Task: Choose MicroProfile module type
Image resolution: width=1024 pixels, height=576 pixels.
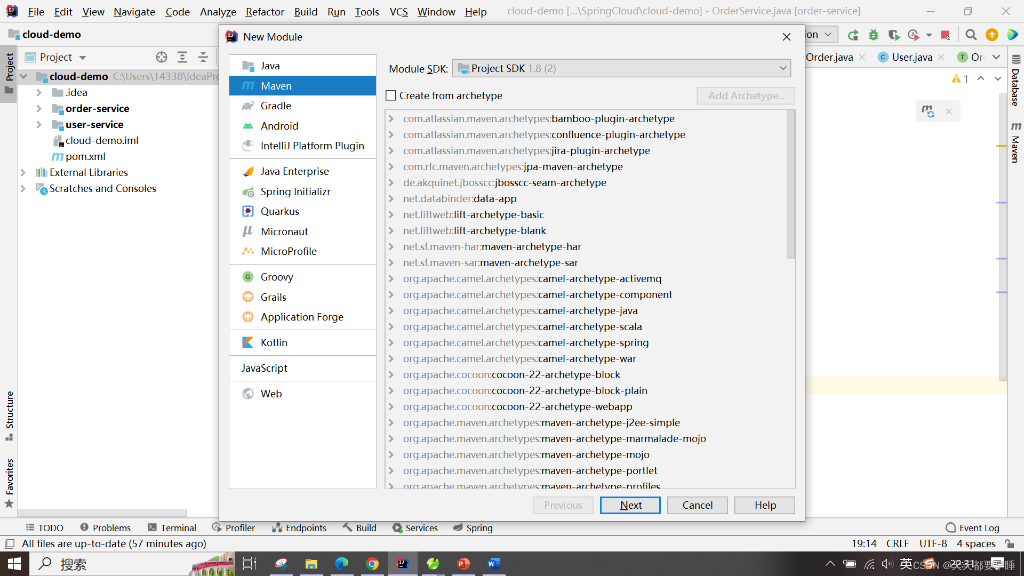Action: point(302,251)
